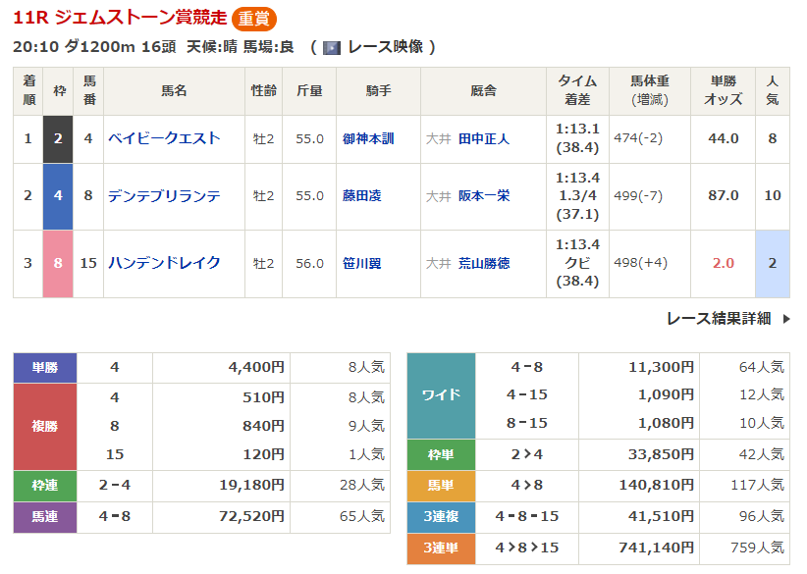Image resolution: width=807 pixels, height=574 pixels.
Task: Click trainer name 荒山勝徳
Action: click(484, 263)
